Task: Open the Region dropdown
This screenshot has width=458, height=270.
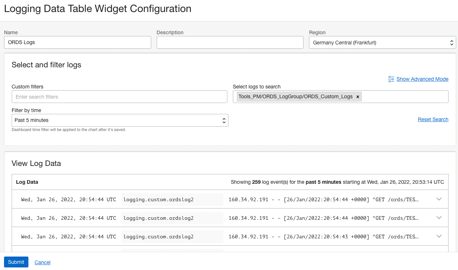Action: (x=382, y=43)
